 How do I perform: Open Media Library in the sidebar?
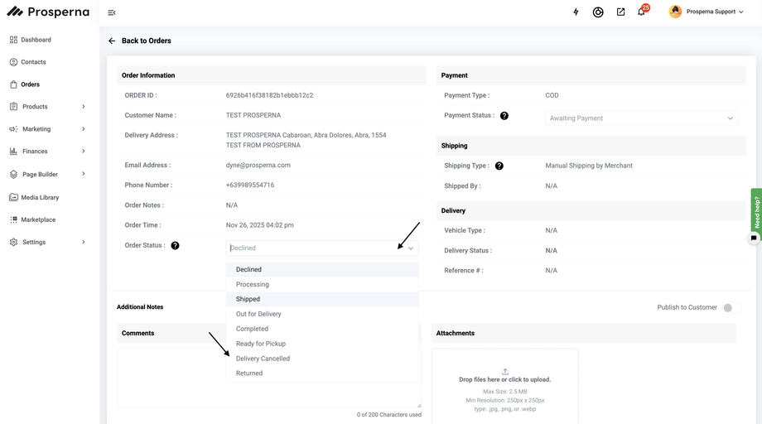click(x=40, y=197)
